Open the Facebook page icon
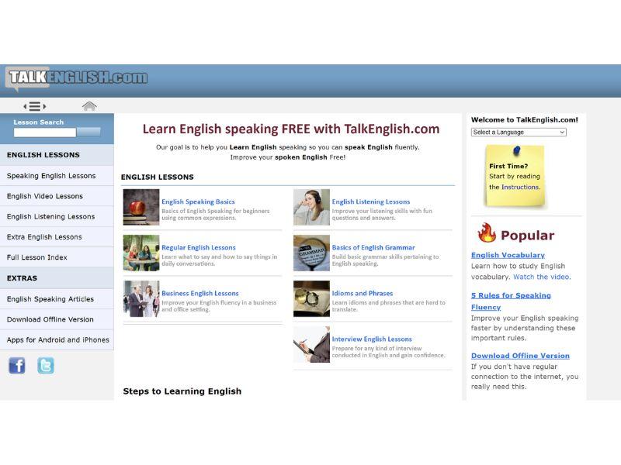This screenshot has width=621, height=465. point(16,365)
